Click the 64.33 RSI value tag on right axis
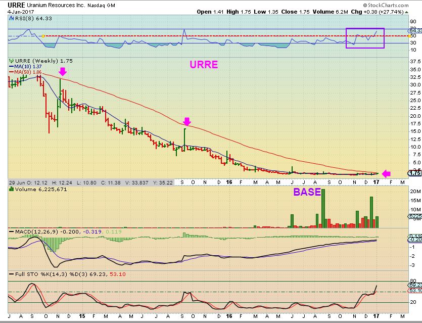 (x=416, y=31)
